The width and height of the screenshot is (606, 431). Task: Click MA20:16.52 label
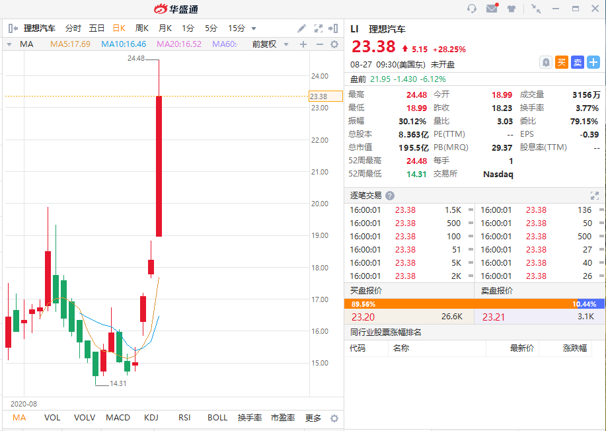pyautogui.click(x=179, y=44)
